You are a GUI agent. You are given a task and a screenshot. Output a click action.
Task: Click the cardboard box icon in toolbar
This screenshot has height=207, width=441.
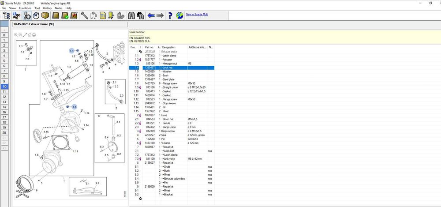(45, 16)
